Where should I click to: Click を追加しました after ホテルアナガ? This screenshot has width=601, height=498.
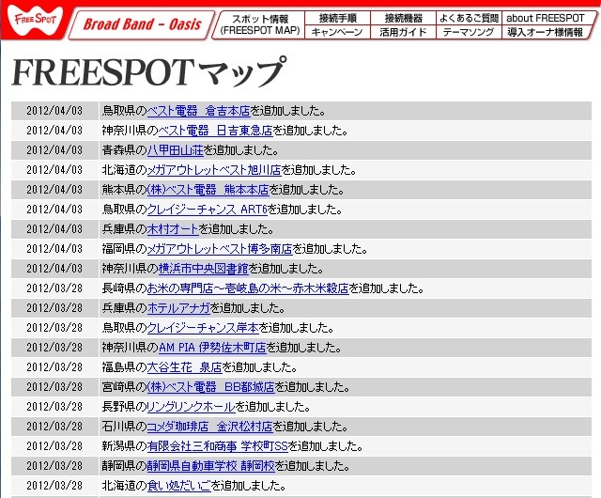point(248,308)
